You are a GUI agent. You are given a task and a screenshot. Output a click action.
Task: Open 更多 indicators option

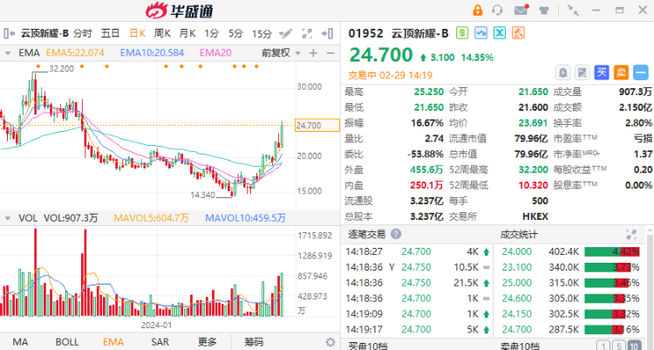[x=207, y=342]
